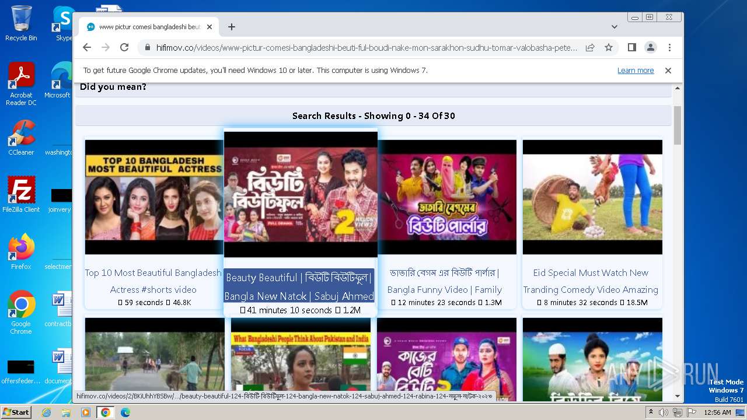The width and height of the screenshot is (747, 420).
Task: Click the padlock site info icon
Action: pyautogui.click(x=147, y=47)
